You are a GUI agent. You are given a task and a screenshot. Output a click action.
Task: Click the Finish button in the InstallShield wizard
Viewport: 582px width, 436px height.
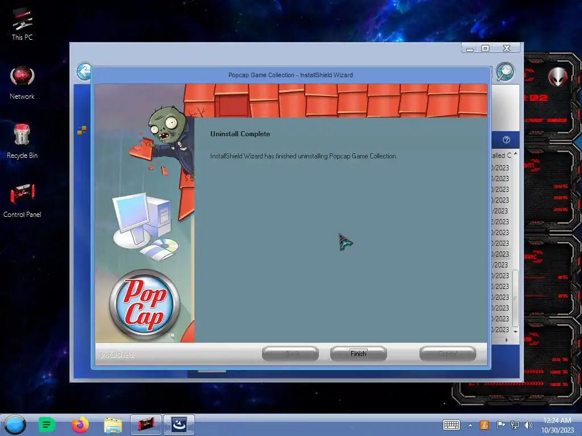click(x=358, y=353)
